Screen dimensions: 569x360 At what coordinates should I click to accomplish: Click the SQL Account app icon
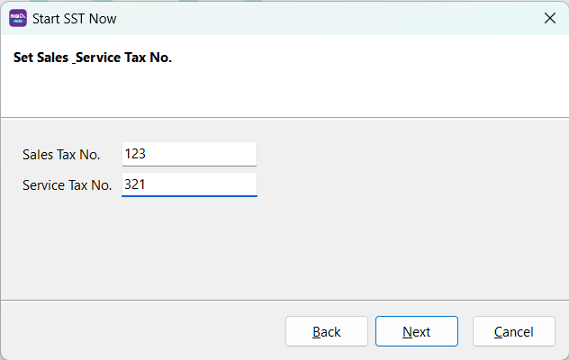pos(17,18)
